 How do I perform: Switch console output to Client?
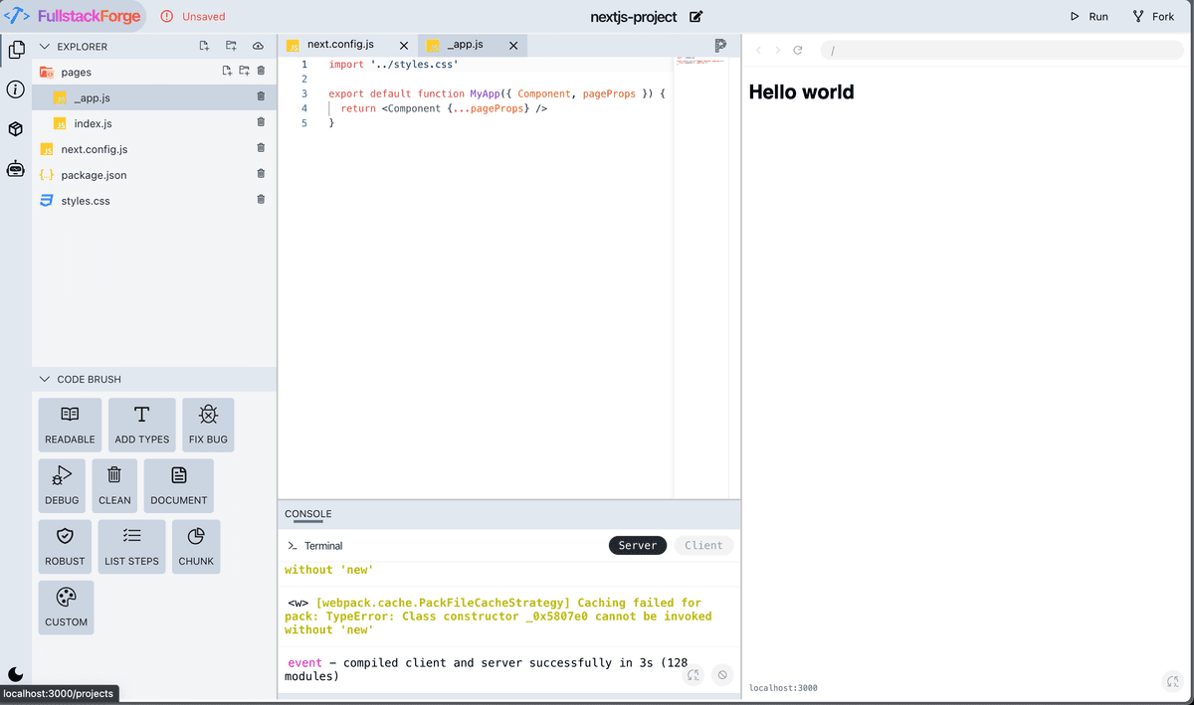pyautogui.click(x=703, y=545)
